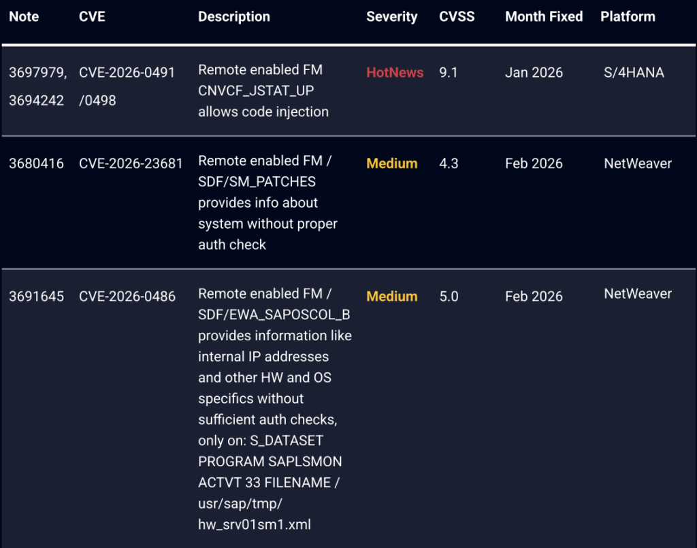The image size is (697, 548).
Task: Select the S/4HANA platform cell
Action: point(633,72)
